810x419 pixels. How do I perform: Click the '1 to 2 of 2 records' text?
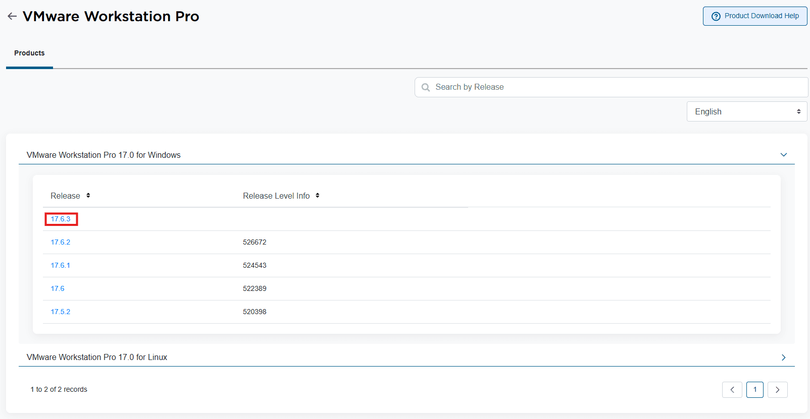[x=59, y=389]
